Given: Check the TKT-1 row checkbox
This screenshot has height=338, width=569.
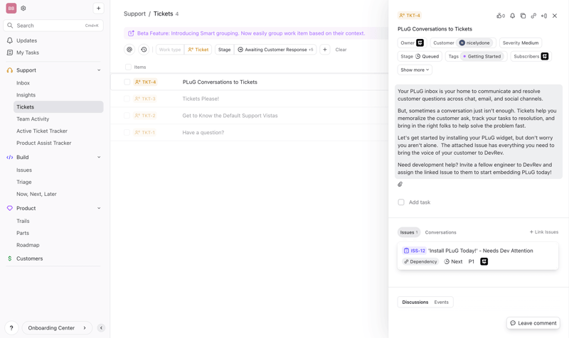Looking at the screenshot, I should pyautogui.click(x=127, y=133).
